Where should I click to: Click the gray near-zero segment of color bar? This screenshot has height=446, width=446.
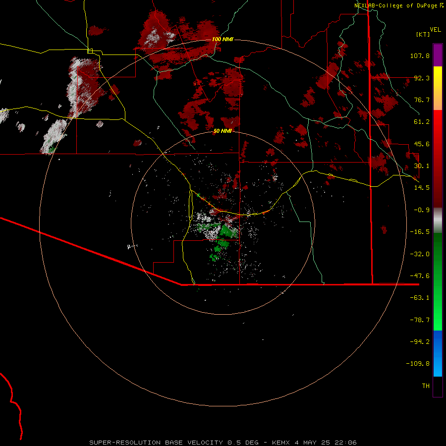[438, 220]
